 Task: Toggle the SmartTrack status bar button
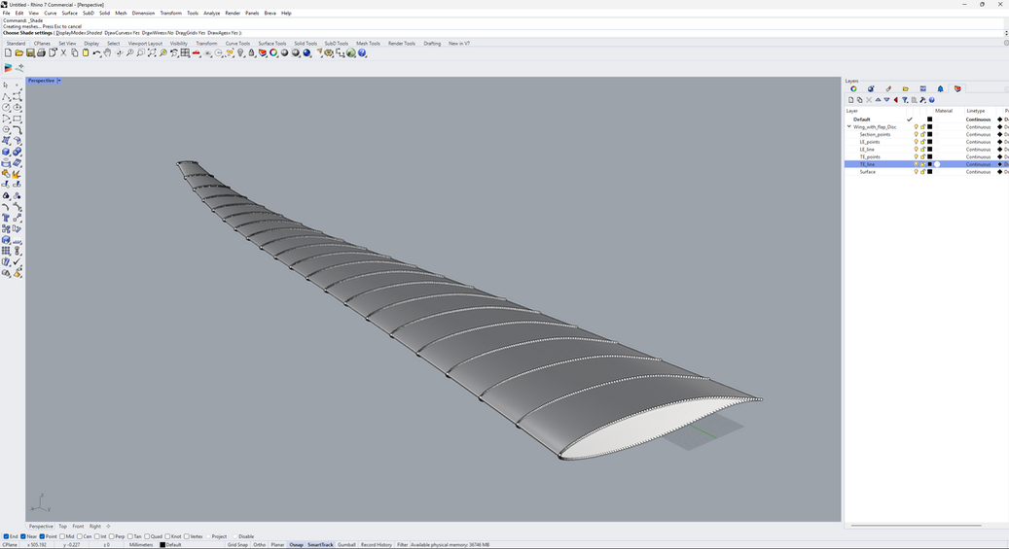tap(320, 544)
